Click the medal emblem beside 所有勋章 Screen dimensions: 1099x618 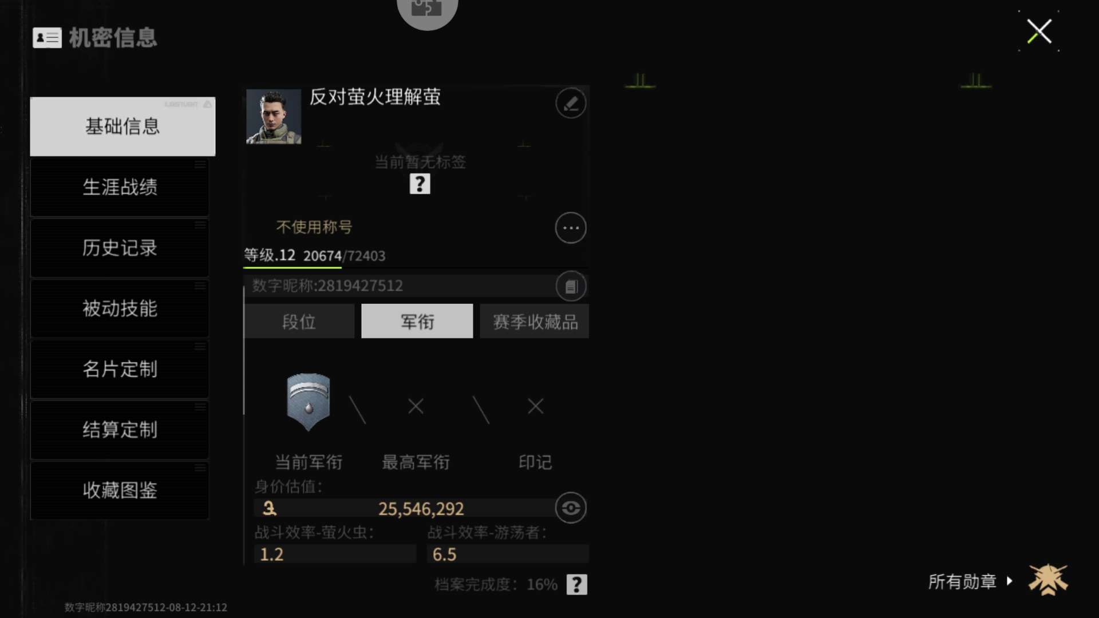[x=1048, y=580]
